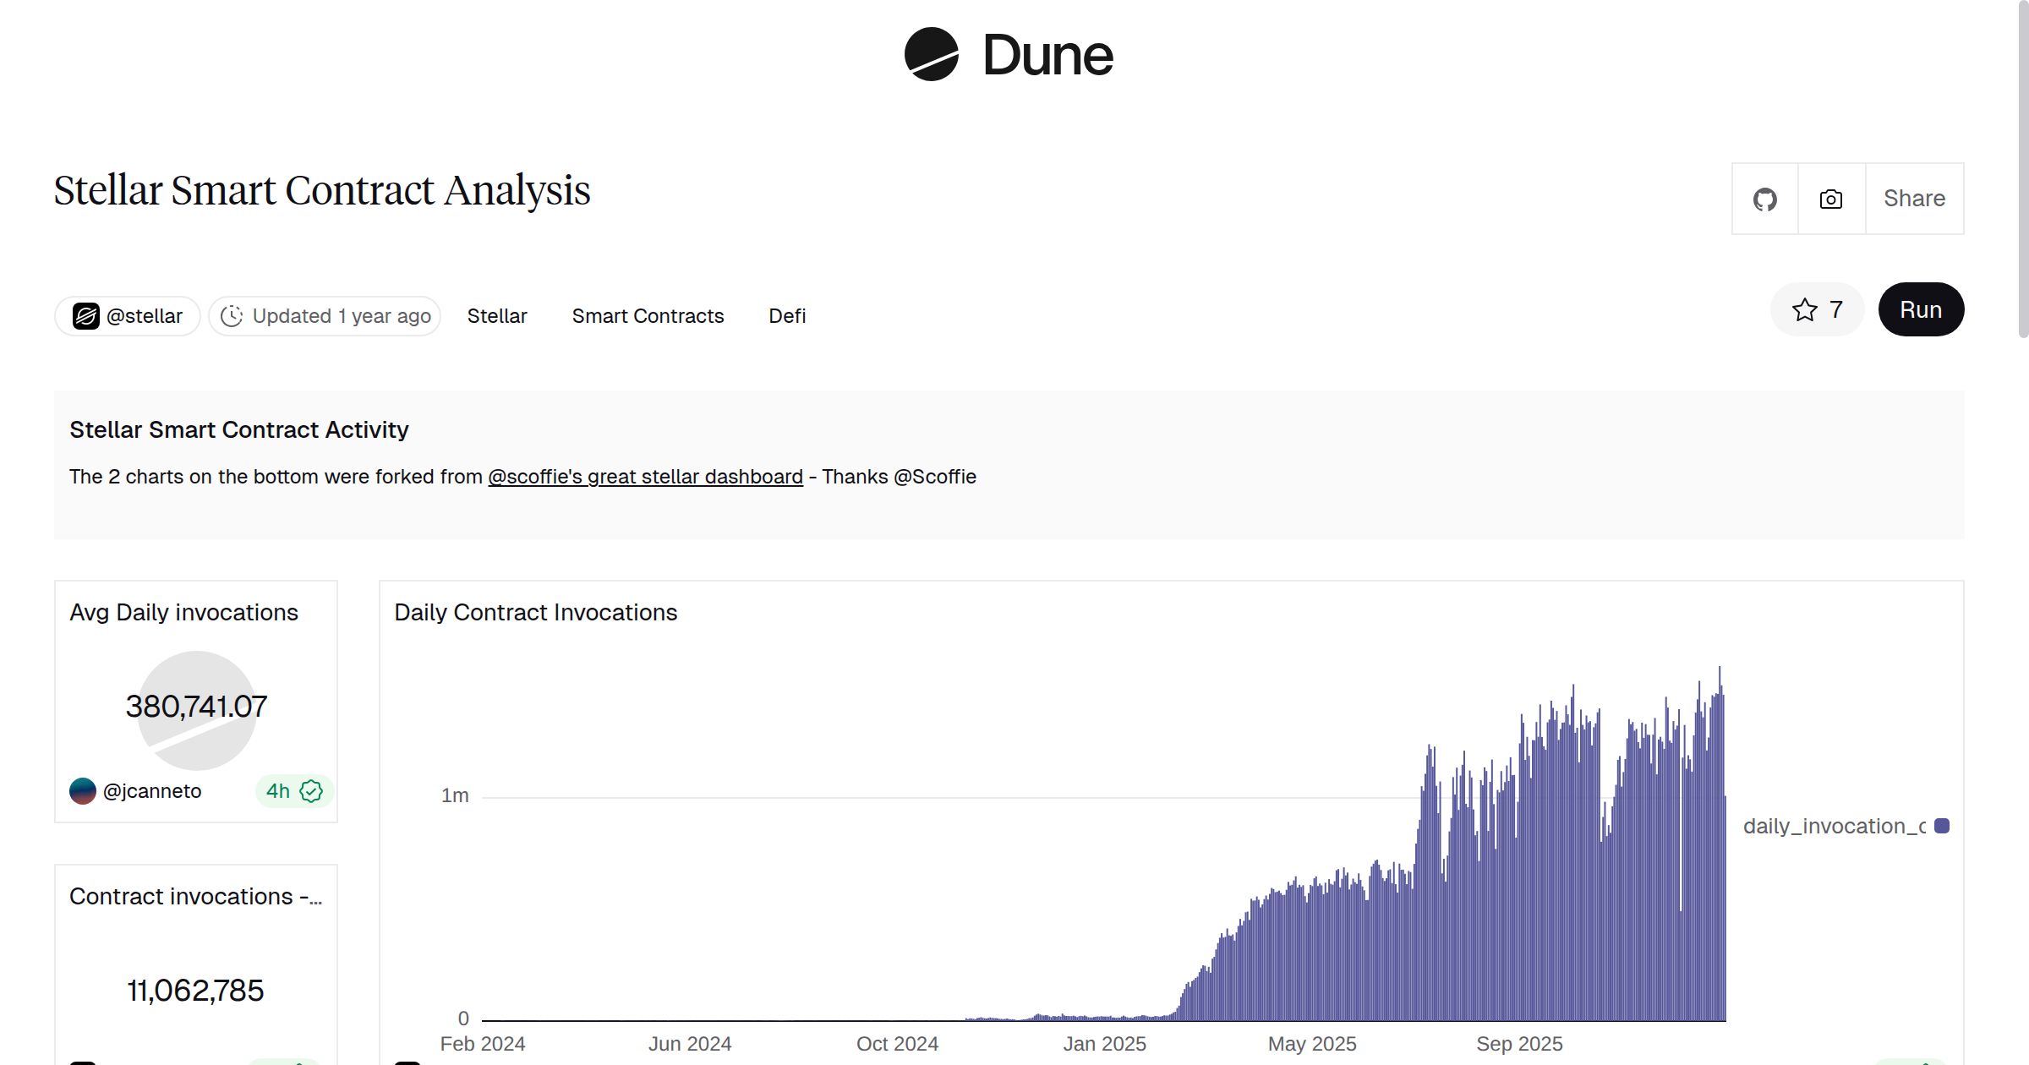The height and width of the screenshot is (1065, 2029).
Task: Open scoffie's great stellar dashboard link
Action: 645,477
